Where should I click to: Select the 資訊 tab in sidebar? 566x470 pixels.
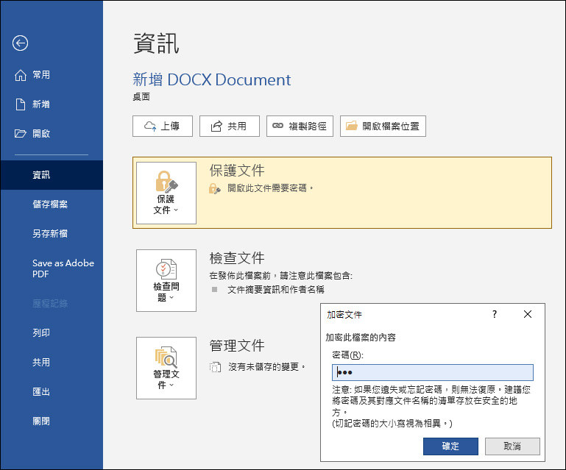(x=52, y=175)
